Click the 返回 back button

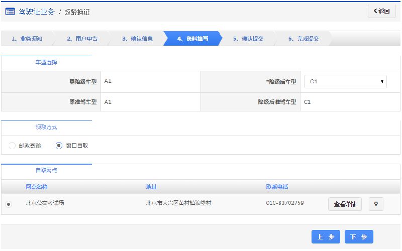click(381, 12)
